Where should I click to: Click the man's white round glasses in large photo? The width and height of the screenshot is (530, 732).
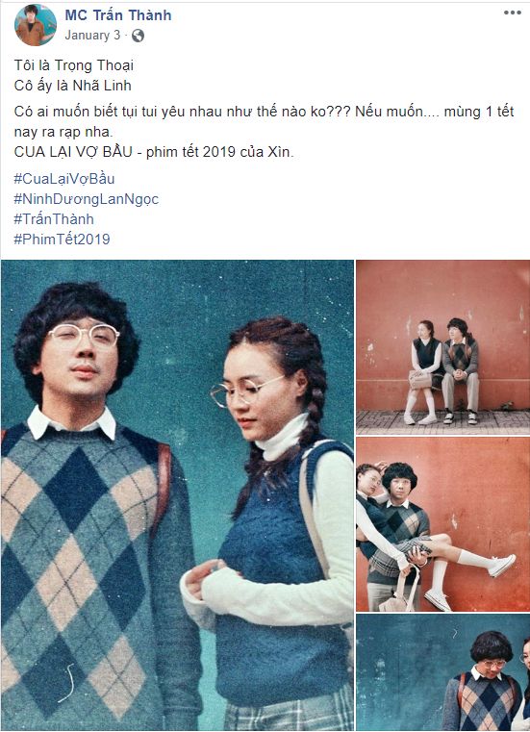(84, 334)
